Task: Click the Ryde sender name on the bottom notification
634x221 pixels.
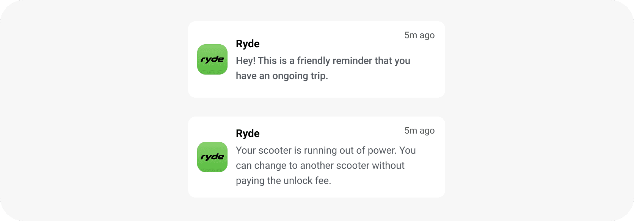Action: point(247,133)
